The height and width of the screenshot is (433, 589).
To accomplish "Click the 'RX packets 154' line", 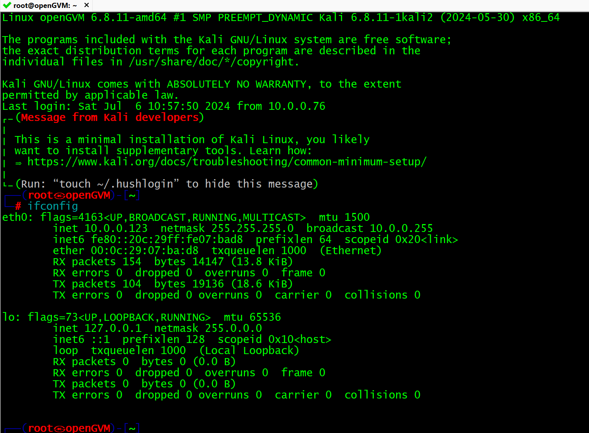I will (97, 262).
